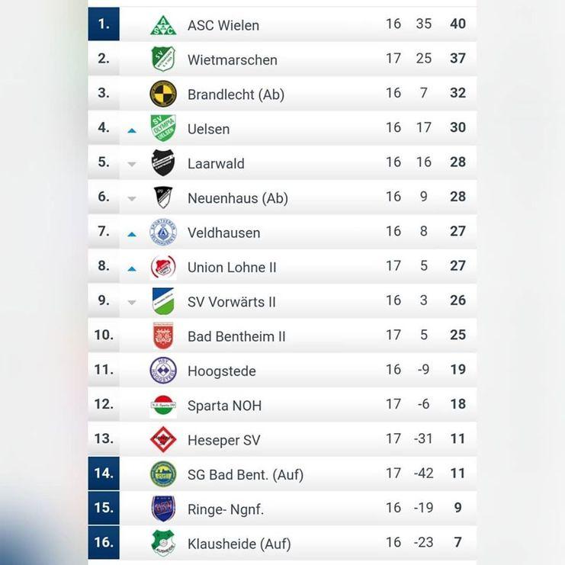
Task: Open the SV Vorwärts II team link
Action: (x=231, y=302)
